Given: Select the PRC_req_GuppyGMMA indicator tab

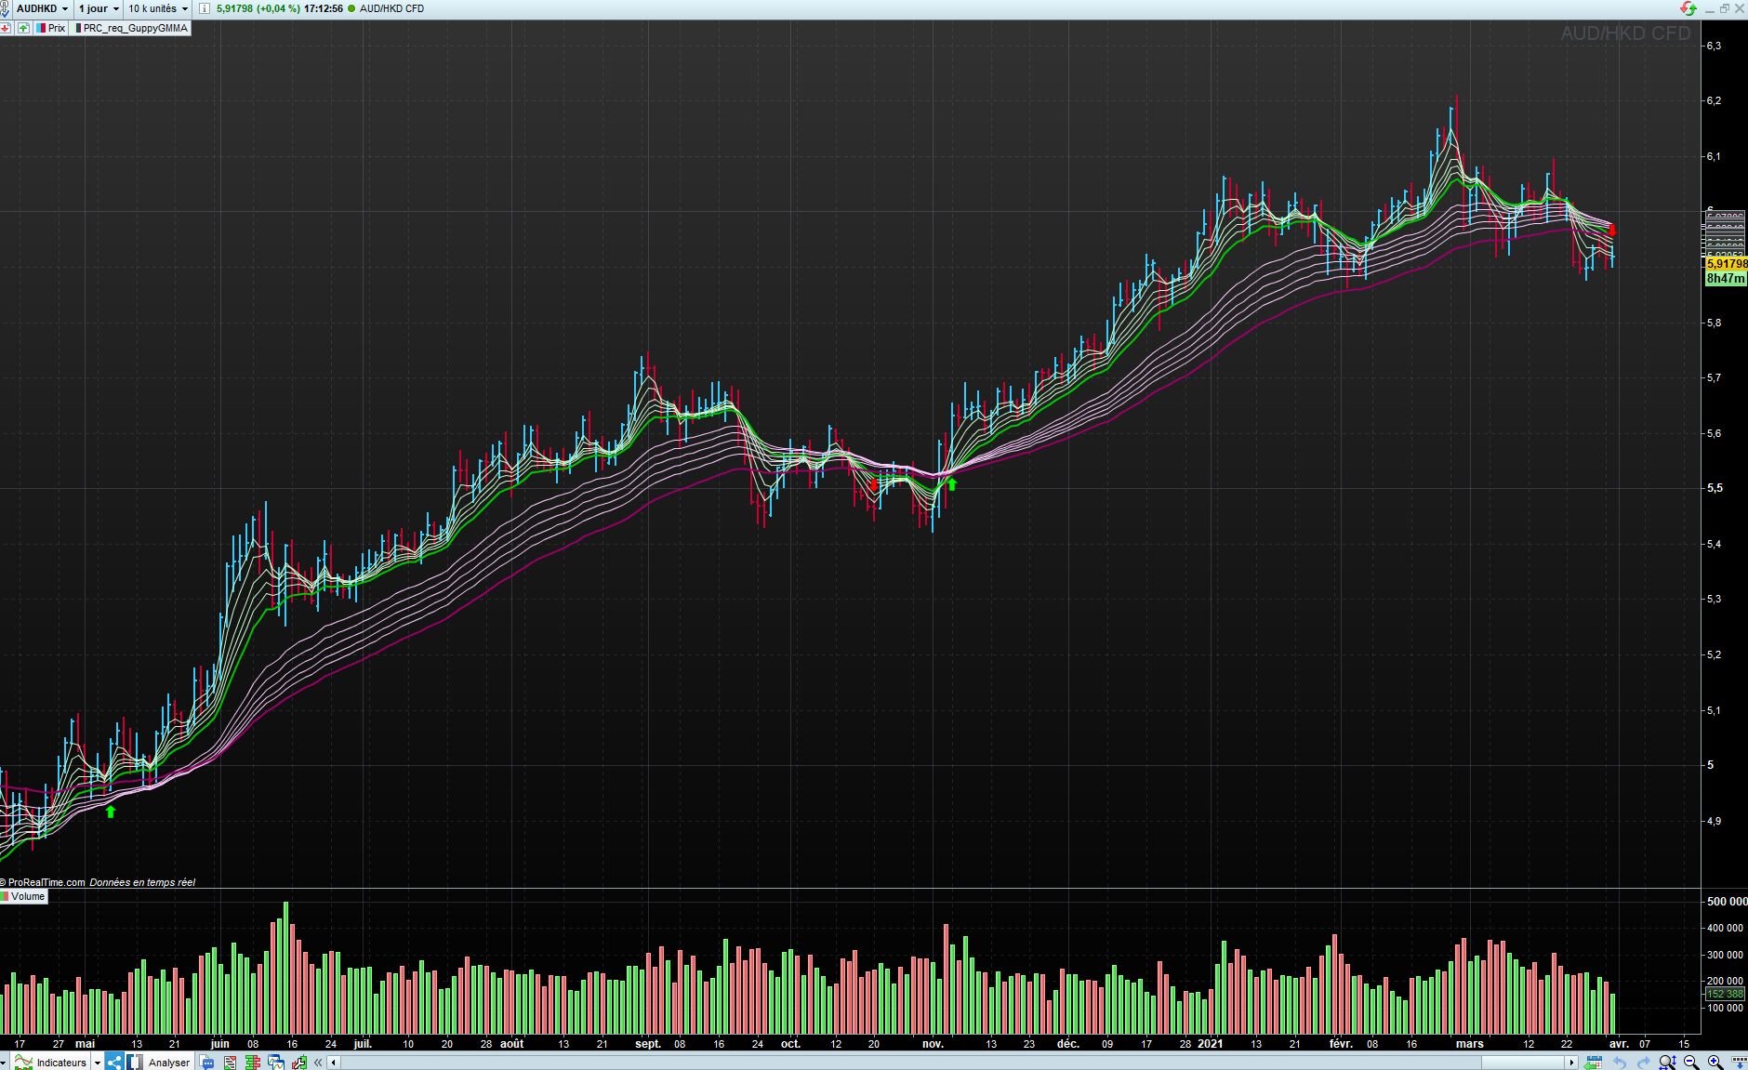Looking at the screenshot, I should coord(132,28).
